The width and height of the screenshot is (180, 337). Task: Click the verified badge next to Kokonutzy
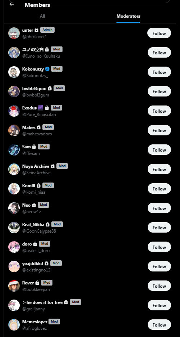tap(47, 69)
